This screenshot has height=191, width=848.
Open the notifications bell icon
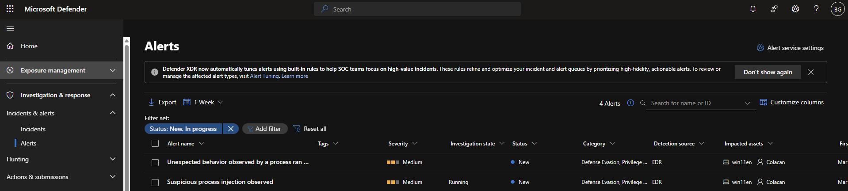click(x=753, y=9)
